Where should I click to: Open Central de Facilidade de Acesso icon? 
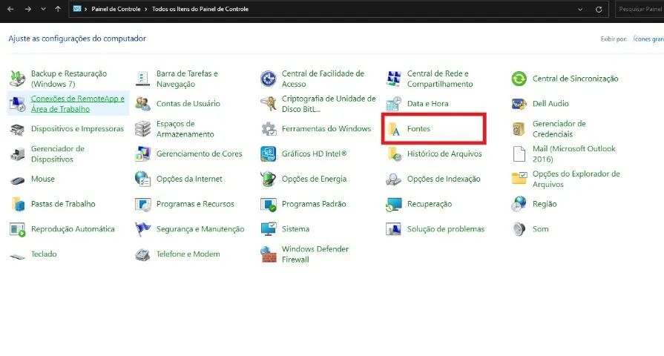268,79
